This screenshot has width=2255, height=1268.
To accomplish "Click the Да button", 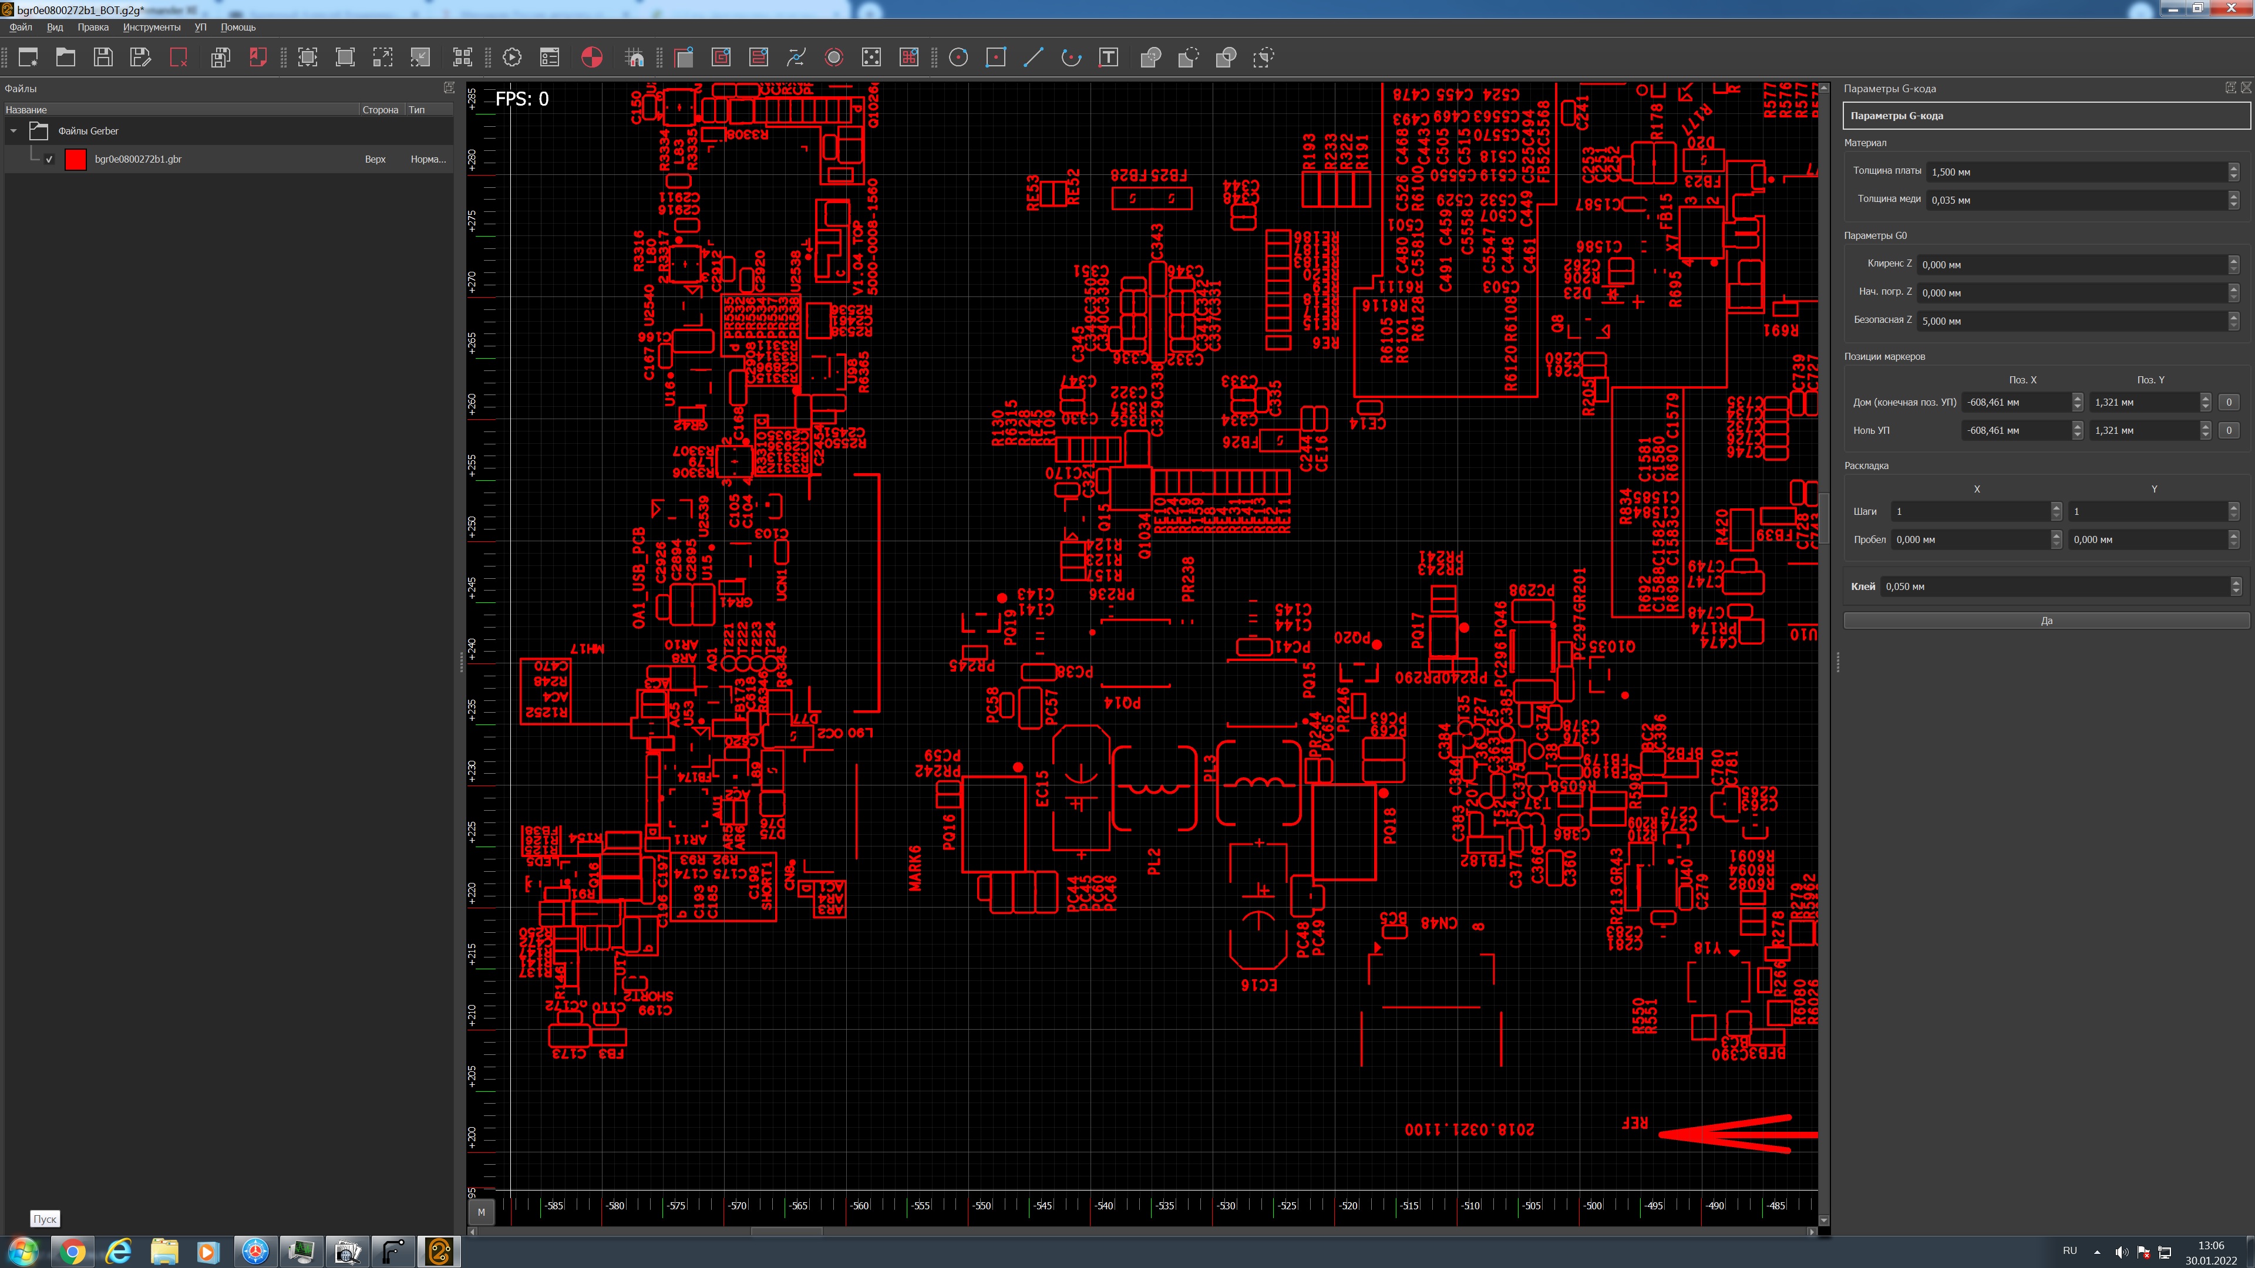I will (x=2046, y=620).
